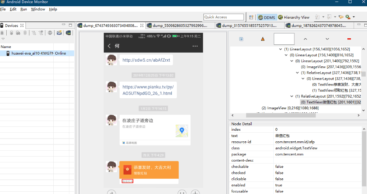367x194 pixels.
Task: Click the node search box
Action: tap(284, 39)
